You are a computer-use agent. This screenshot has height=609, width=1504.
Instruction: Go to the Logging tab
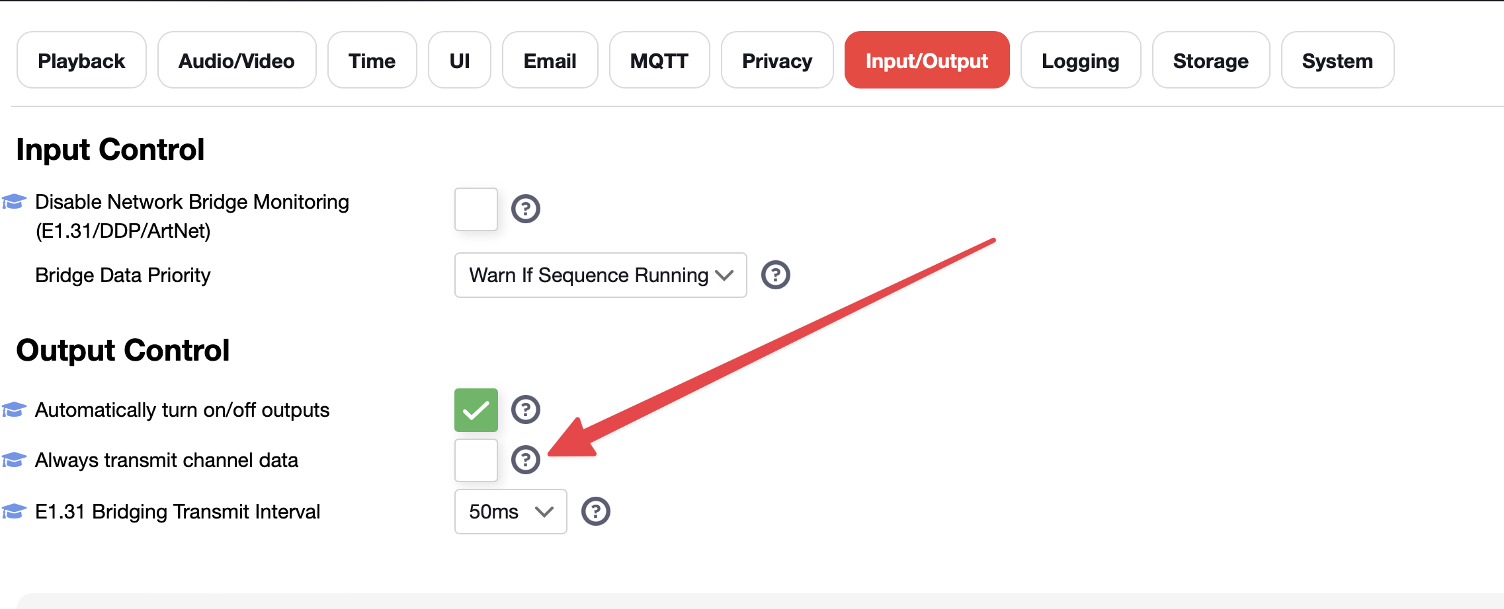1081,60
